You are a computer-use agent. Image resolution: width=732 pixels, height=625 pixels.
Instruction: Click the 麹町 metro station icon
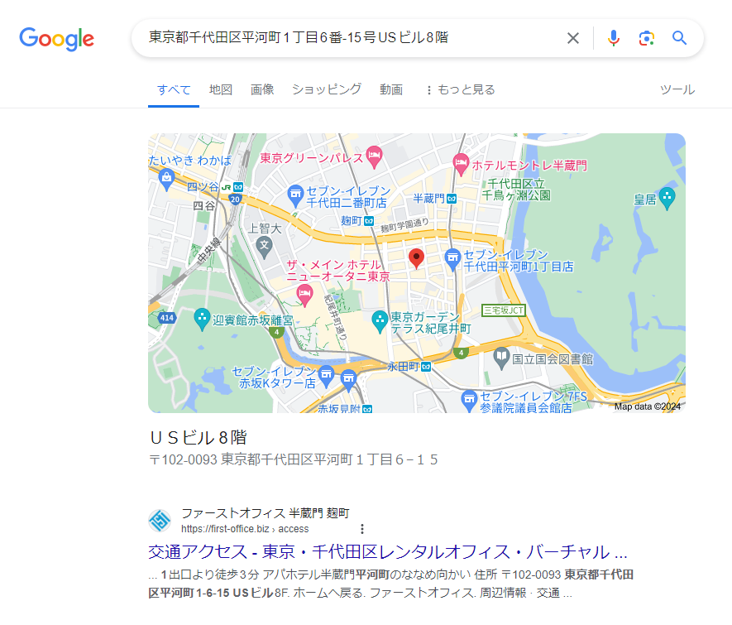369,221
